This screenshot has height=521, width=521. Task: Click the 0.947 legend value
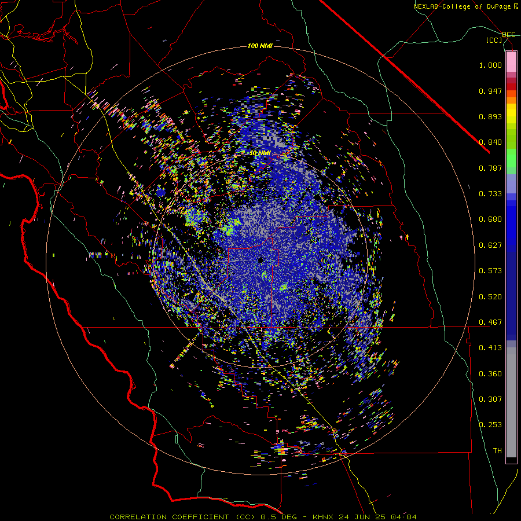point(490,91)
